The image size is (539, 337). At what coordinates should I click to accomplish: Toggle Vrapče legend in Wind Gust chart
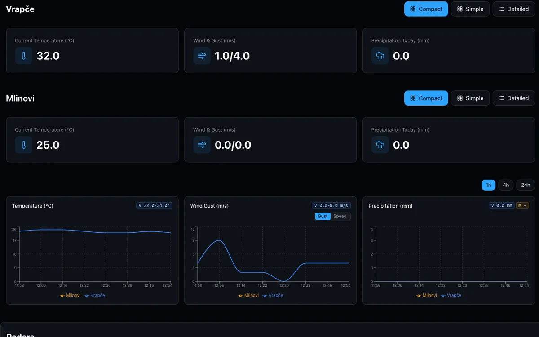(x=273, y=295)
